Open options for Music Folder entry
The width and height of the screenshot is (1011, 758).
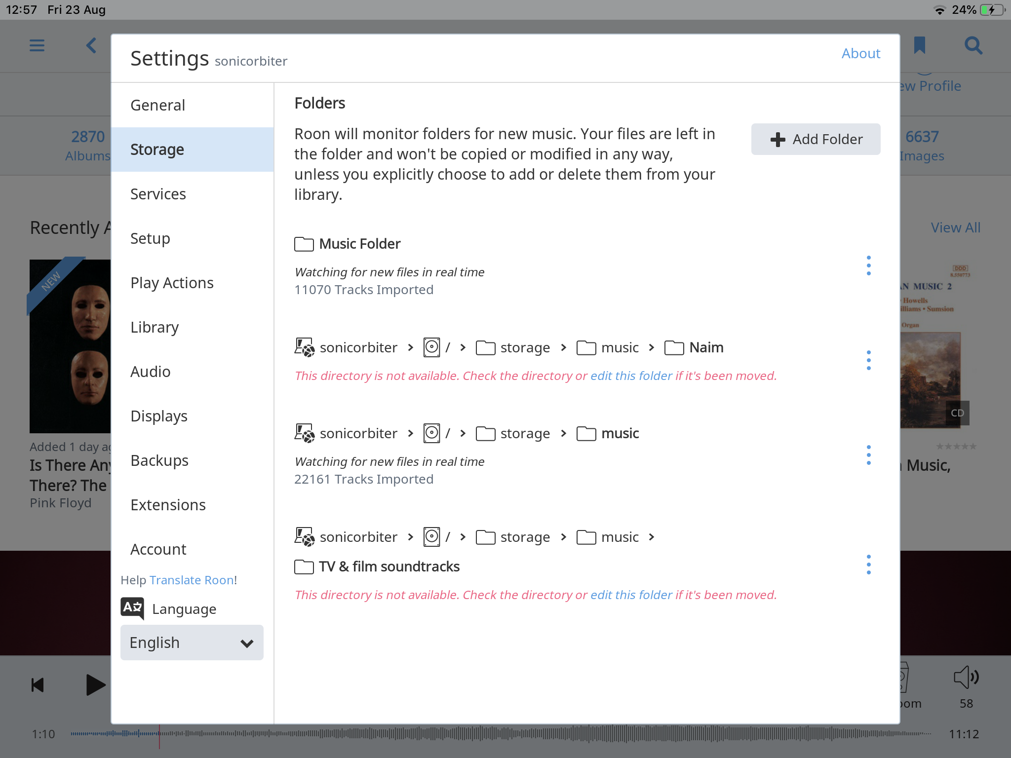[x=868, y=266]
